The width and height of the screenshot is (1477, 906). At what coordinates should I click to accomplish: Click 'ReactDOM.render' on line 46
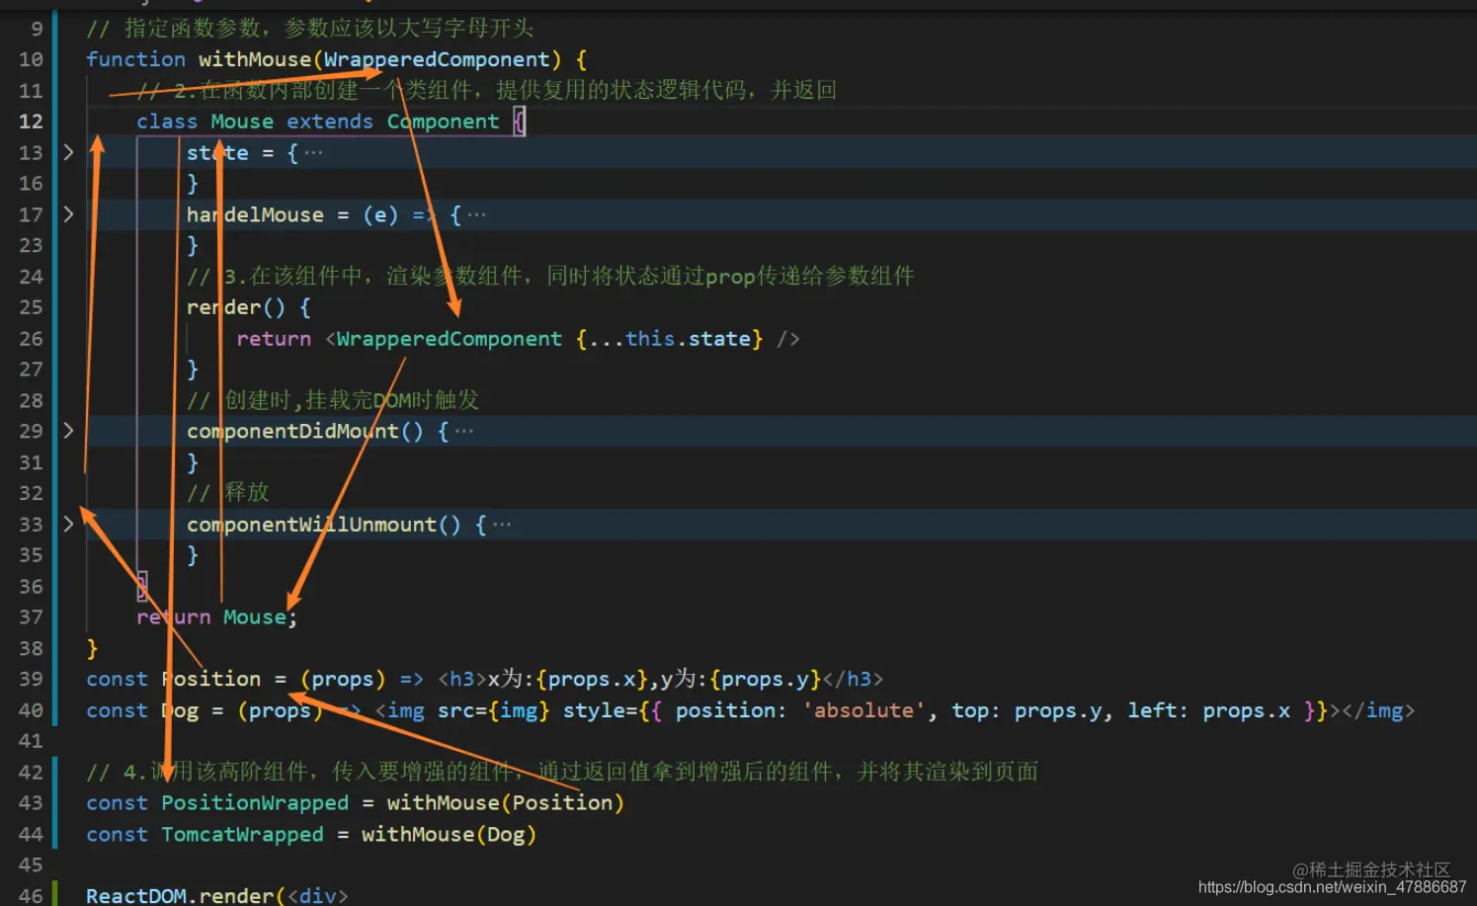[x=180, y=895]
